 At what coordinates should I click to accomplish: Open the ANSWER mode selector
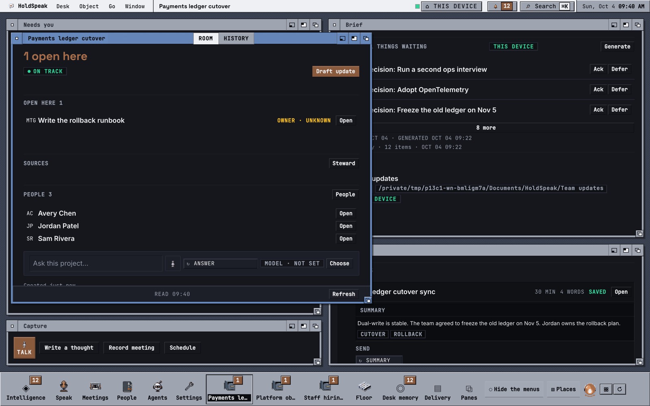(220, 263)
